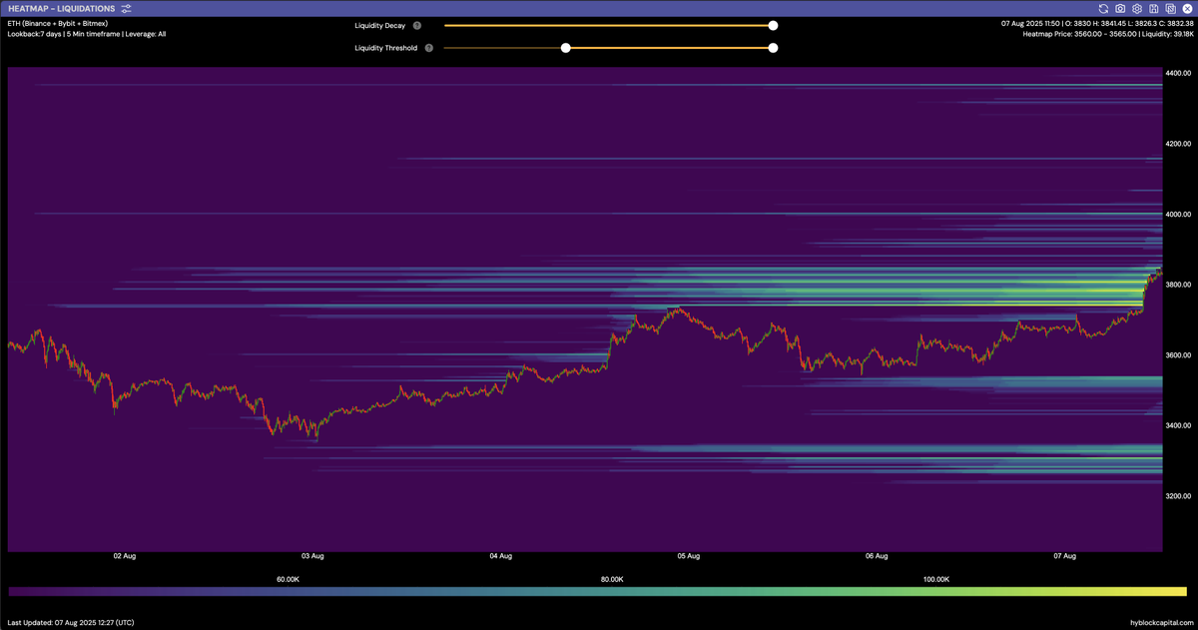
Task: Click the 60.00K legend label
Action: click(x=289, y=579)
